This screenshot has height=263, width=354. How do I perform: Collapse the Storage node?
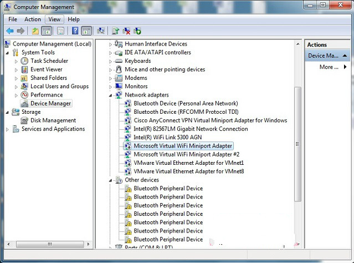(7, 113)
